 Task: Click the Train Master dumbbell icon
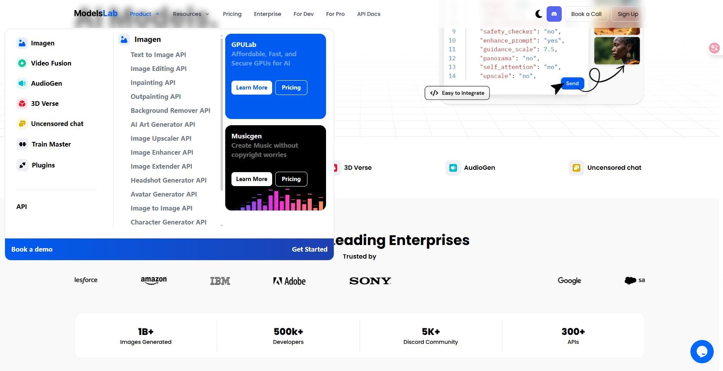(x=22, y=144)
